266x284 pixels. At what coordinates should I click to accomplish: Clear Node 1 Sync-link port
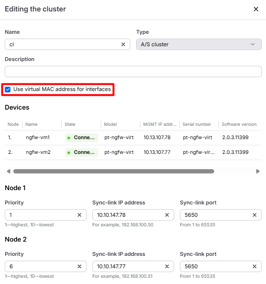coord(255,215)
